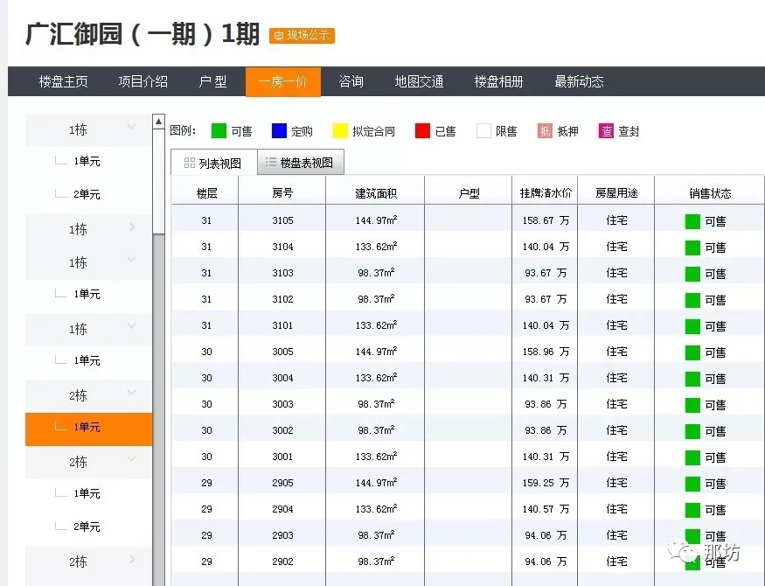Open the 咨询 menu item
This screenshot has width=765, height=586.
tap(351, 81)
